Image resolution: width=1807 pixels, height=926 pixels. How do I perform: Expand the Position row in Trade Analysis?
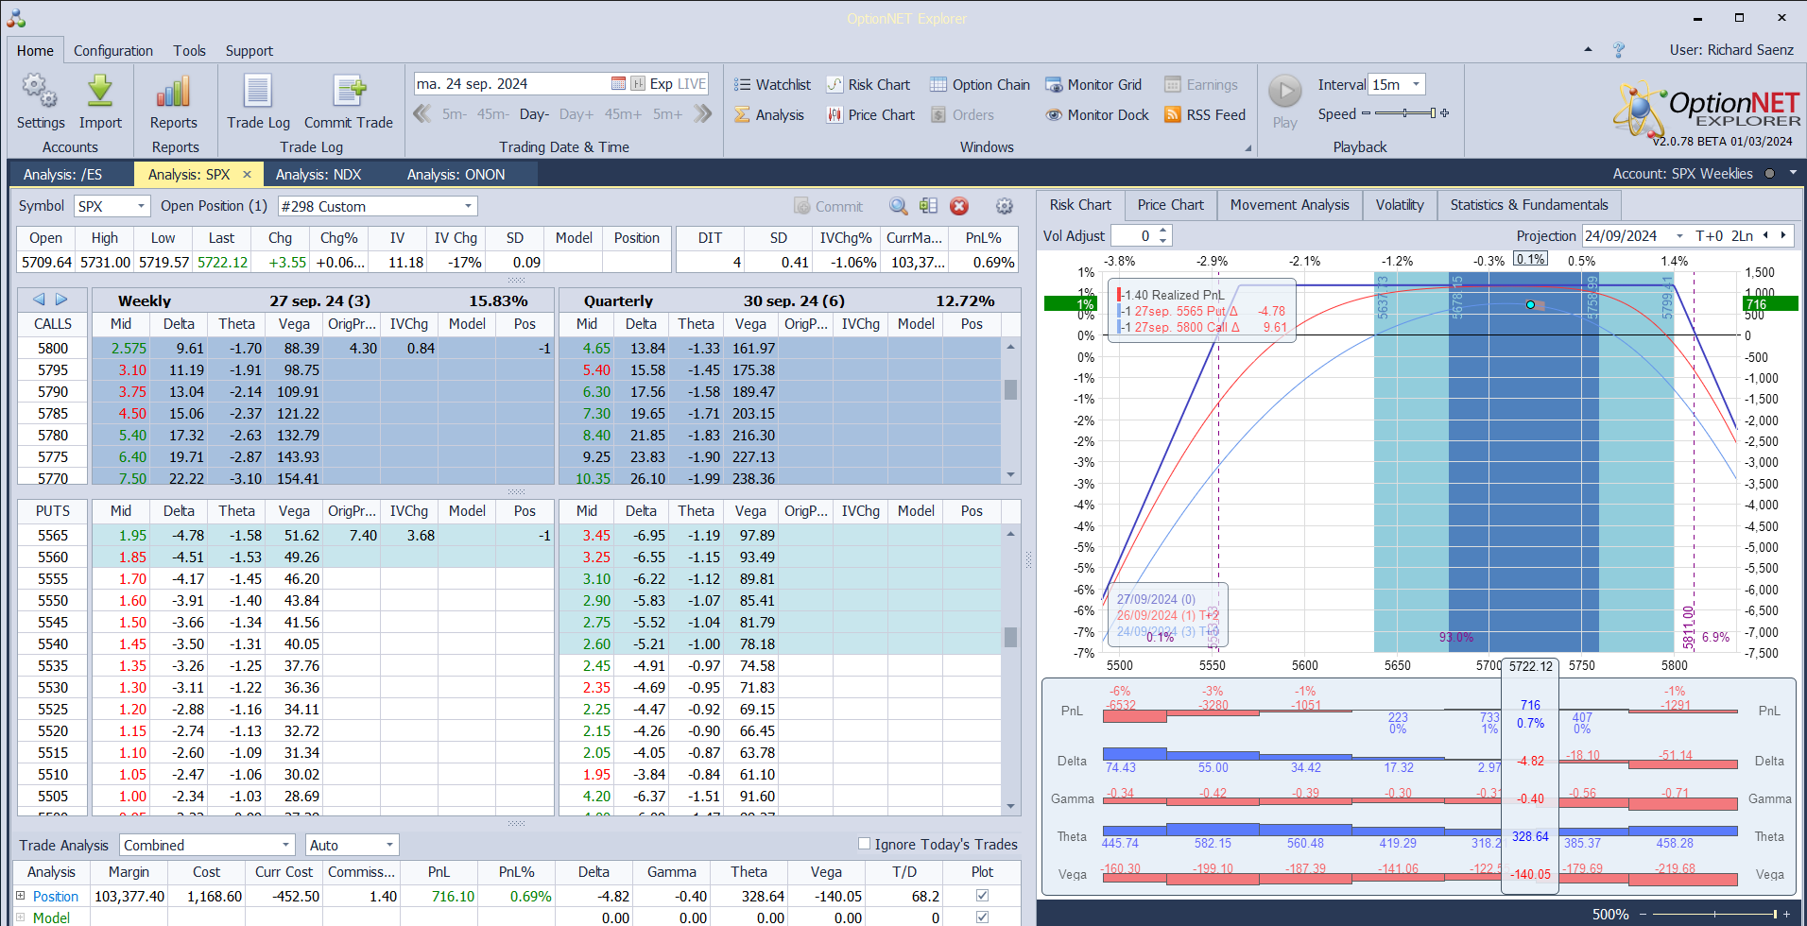[x=21, y=896]
